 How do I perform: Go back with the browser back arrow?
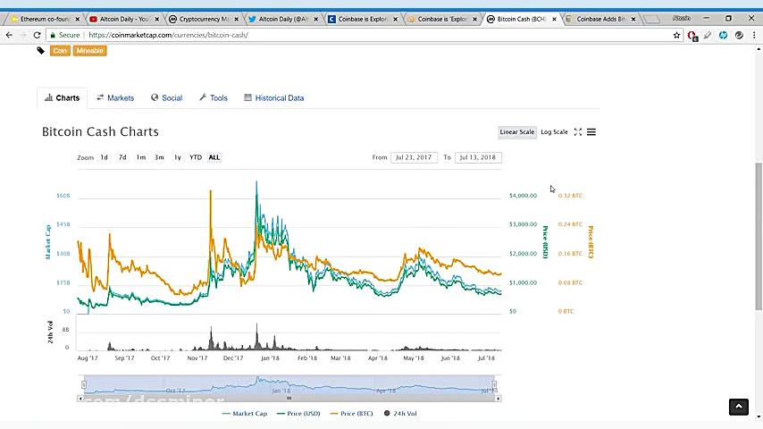click(9, 35)
